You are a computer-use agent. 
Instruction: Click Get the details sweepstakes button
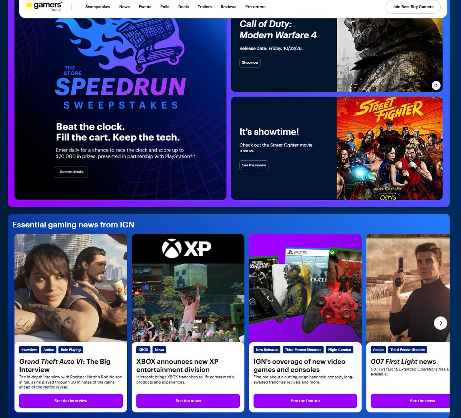click(71, 172)
